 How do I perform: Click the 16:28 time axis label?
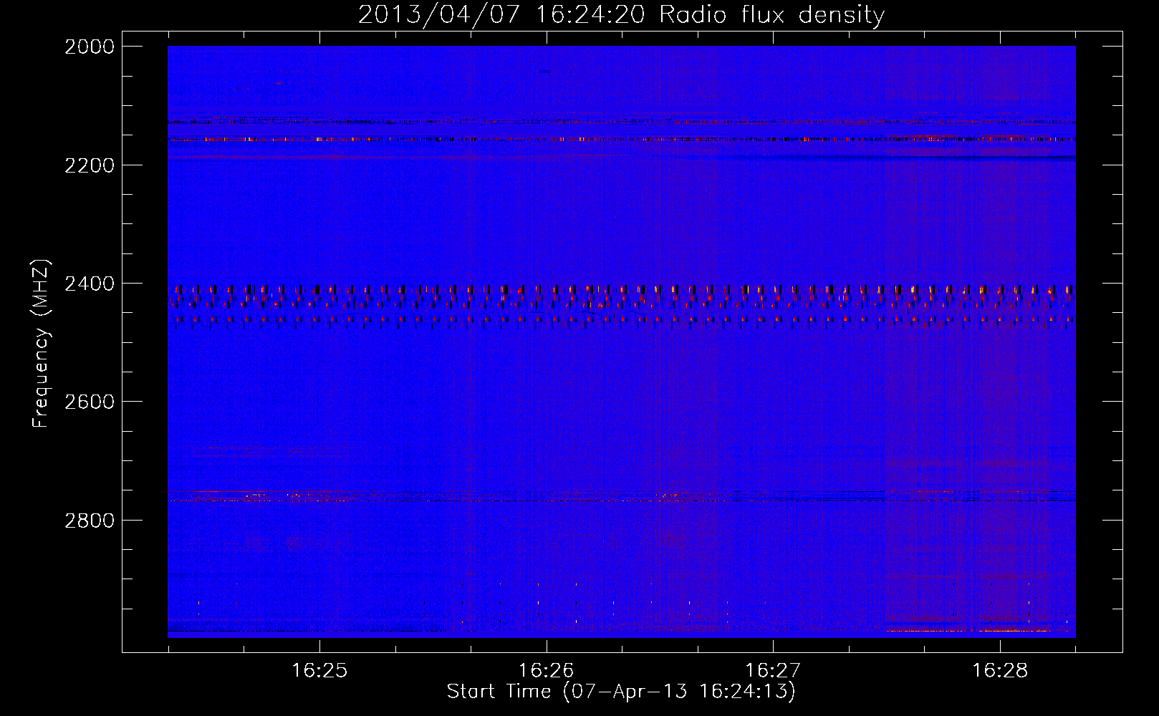point(999,670)
